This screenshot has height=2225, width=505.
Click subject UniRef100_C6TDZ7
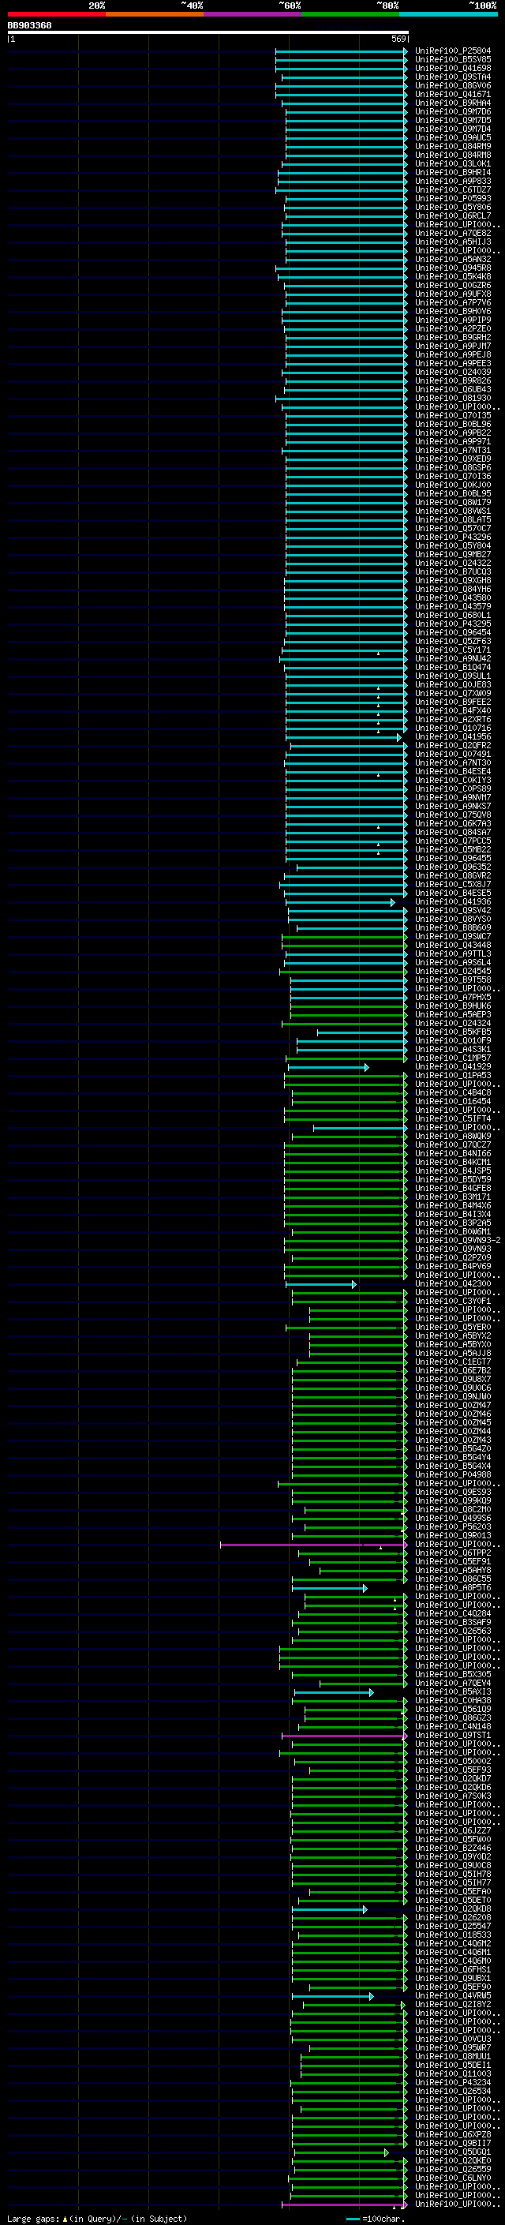(453, 190)
